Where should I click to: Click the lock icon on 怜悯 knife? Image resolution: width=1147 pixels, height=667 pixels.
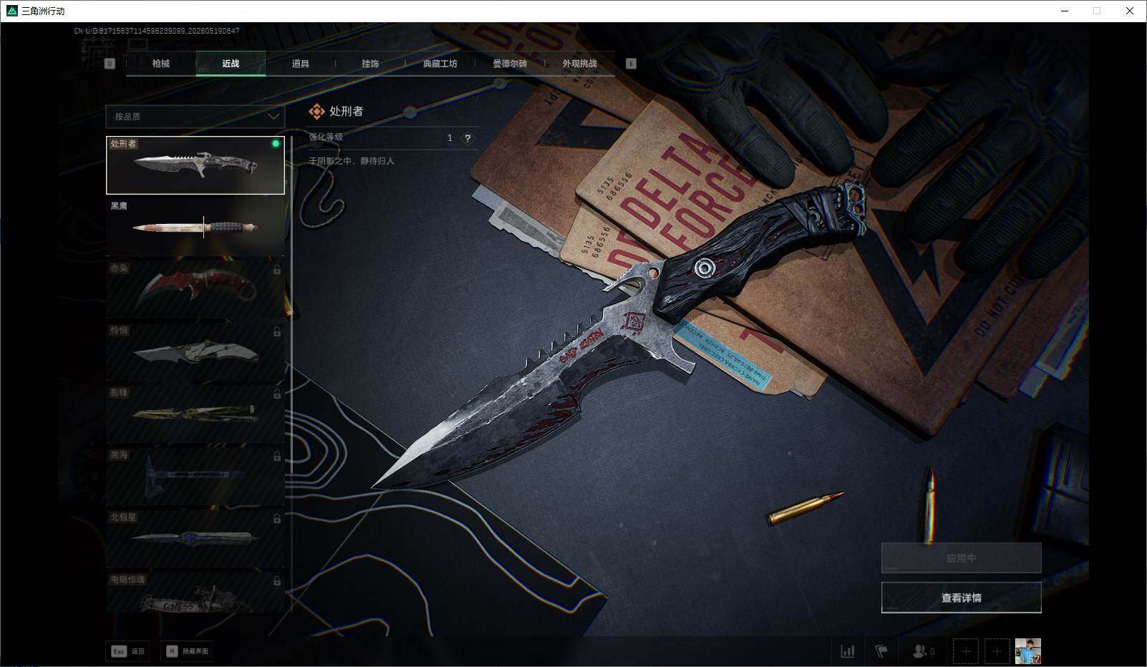click(x=276, y=332)
